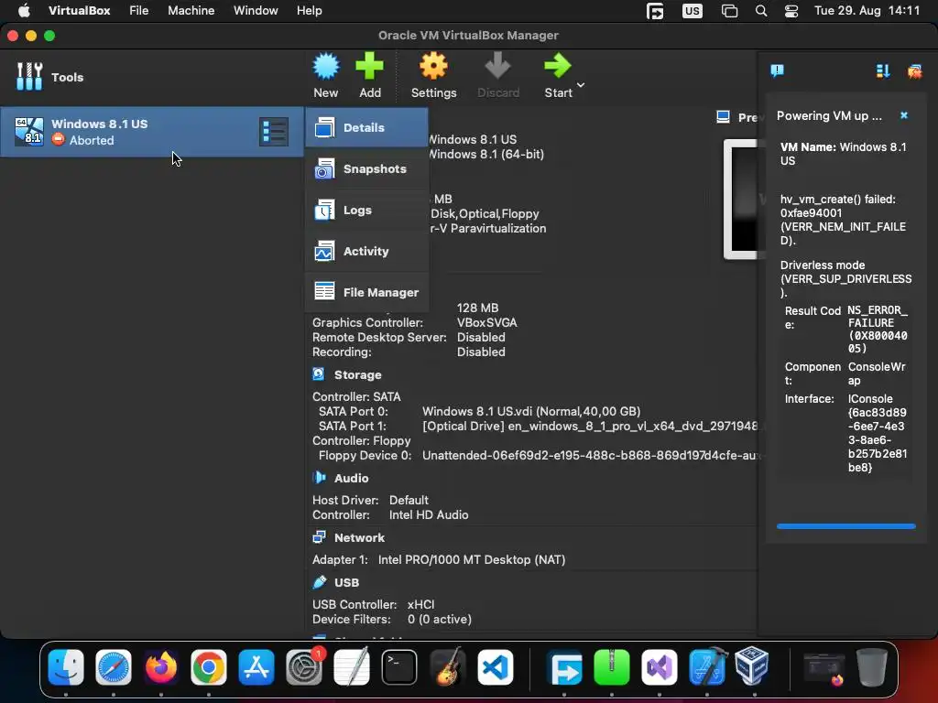
Task: Close the Powering VM up notification
Action: coord(904,115)
